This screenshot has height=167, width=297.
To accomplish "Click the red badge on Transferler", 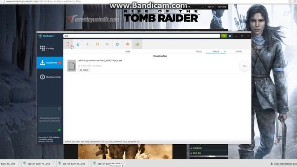I will pyautogui.click(x=60, y=63).
